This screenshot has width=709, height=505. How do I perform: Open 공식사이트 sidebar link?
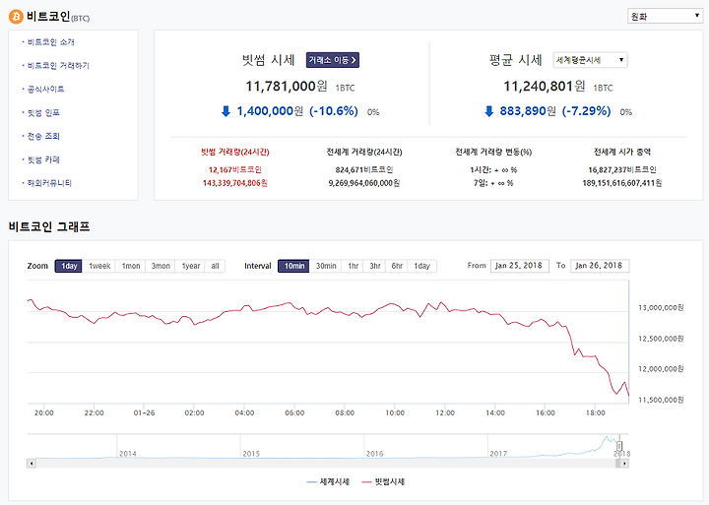pyautogui.click(x=45, y=89)
